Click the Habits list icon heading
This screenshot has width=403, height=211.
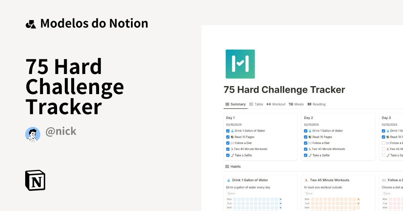[x=227, y=166]
